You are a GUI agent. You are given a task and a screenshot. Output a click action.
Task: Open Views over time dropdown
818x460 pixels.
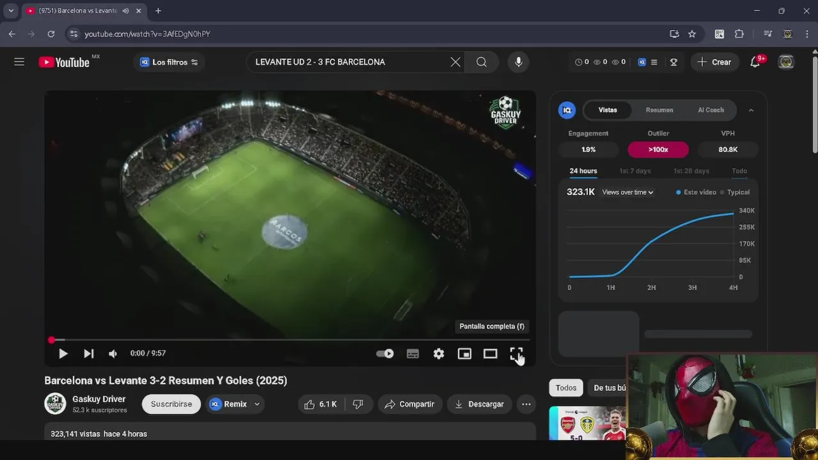627,192
